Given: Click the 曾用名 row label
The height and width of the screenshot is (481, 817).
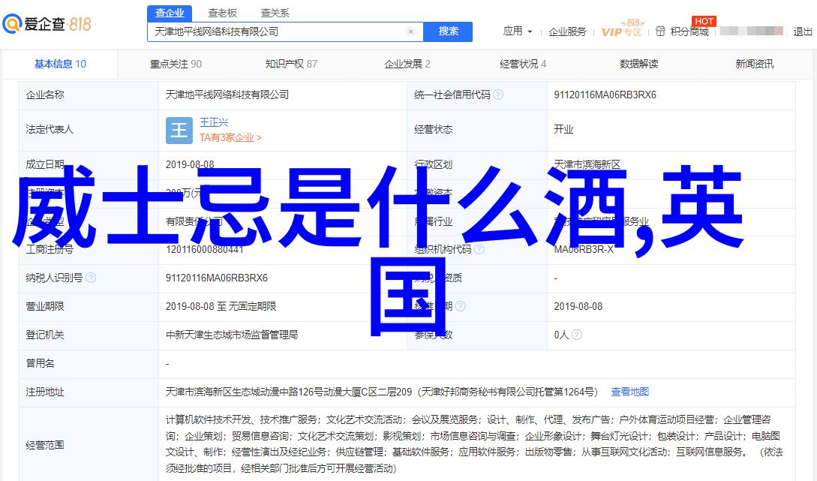Looking at the screenshot, I should 40,363.
